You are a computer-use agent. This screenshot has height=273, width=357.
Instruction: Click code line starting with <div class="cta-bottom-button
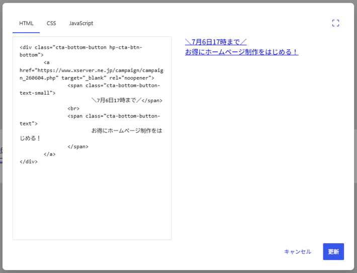[81, 47]
